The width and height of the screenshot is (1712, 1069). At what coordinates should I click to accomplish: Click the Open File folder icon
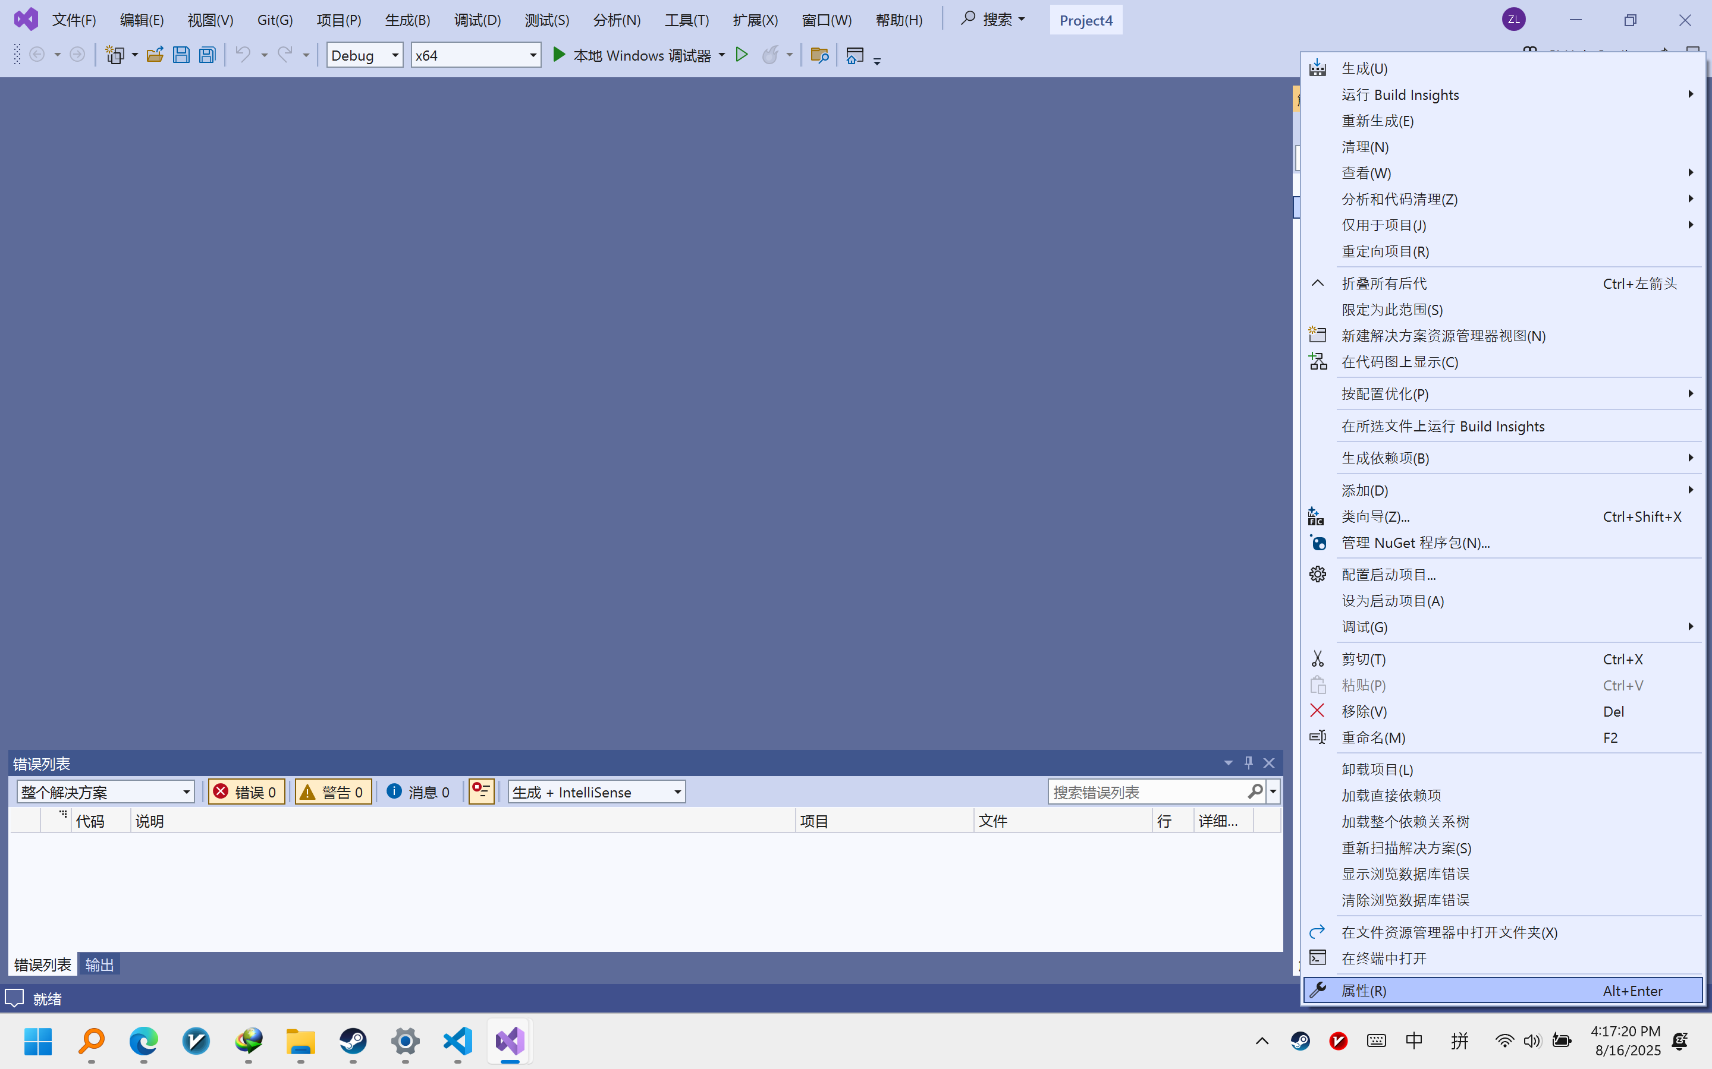(155, 55)
